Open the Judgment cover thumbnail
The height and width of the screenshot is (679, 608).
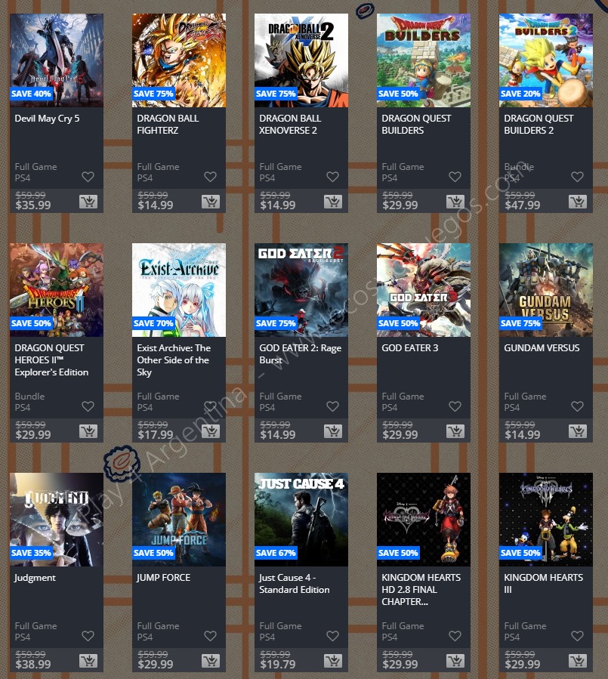(x=57, y=519)
